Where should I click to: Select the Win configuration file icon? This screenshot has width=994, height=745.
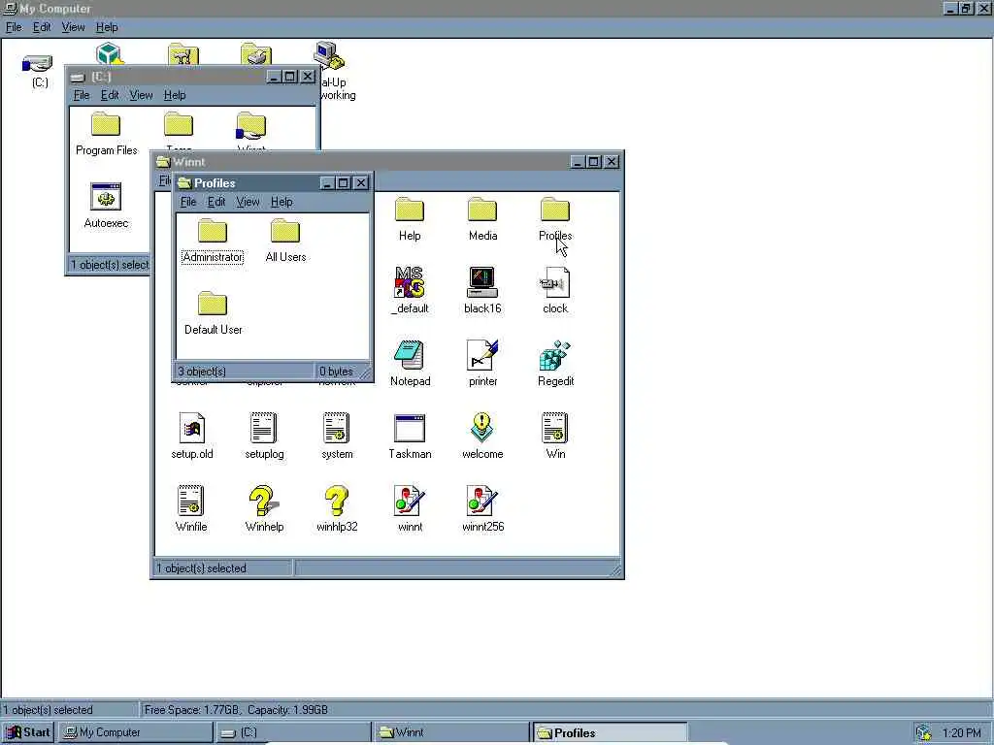point(555,437)
